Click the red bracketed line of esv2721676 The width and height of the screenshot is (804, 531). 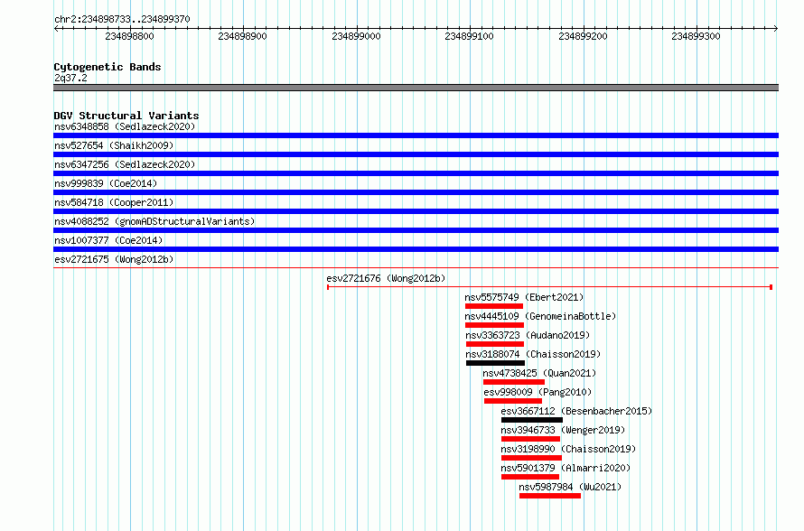click(x=549, y=287)
